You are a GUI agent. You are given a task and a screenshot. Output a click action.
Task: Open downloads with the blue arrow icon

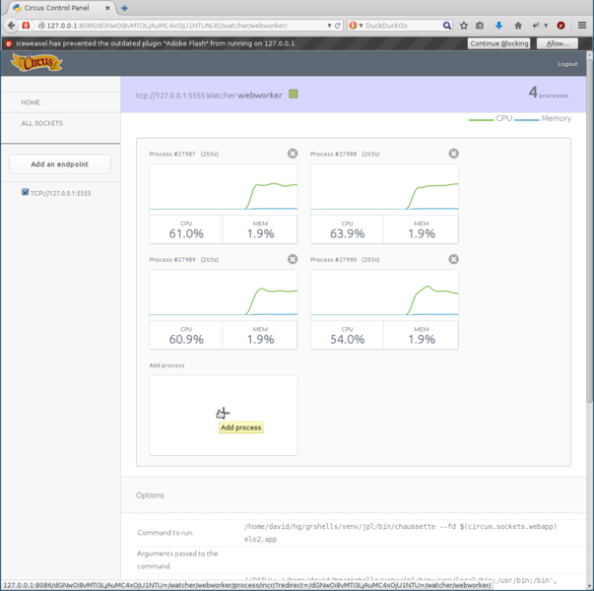pyautogui.click(x=498, y=26)
